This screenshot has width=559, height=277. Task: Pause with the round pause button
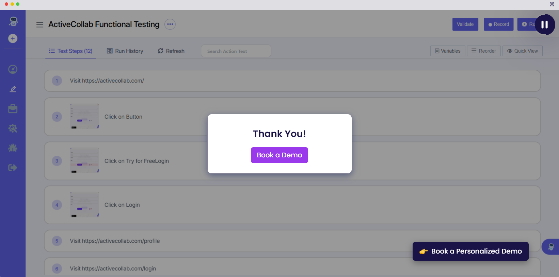(544, 24)
